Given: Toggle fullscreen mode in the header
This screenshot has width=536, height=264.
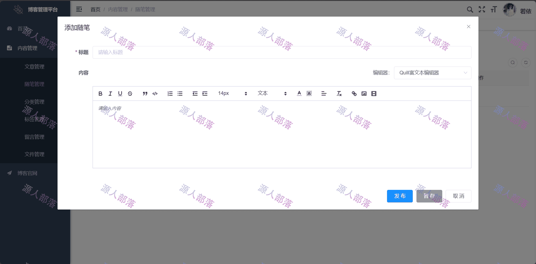Looking at the screenshot, I should (x=482, y=10).
